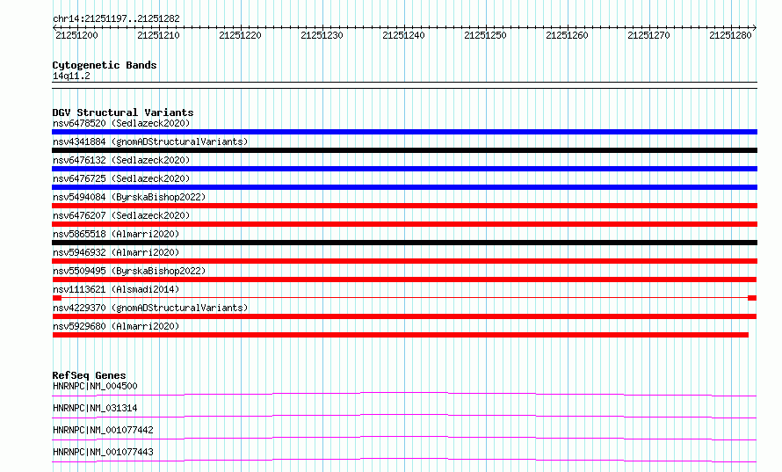Viewport: 782px width, 472px height.
Task: Click ruler tick label 21251250
Action: tap(486, 35)
